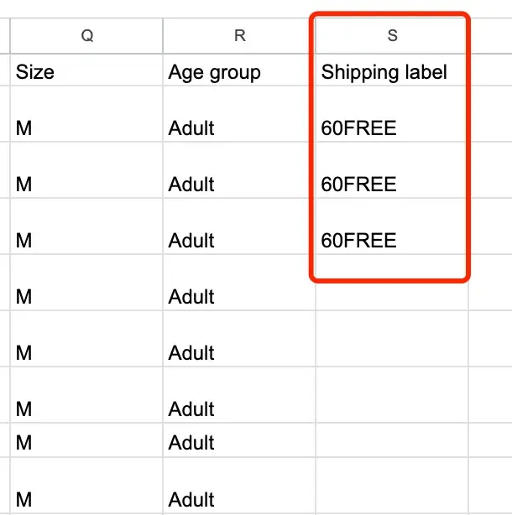The height and width of the screenshot is (515, 512).
Task: Click the third Adult cell in Age group
Action: pyautogui.click(x=239, y=226)
